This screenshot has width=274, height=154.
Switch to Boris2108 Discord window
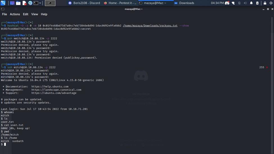pyautogui.click(x=84, y=3)
